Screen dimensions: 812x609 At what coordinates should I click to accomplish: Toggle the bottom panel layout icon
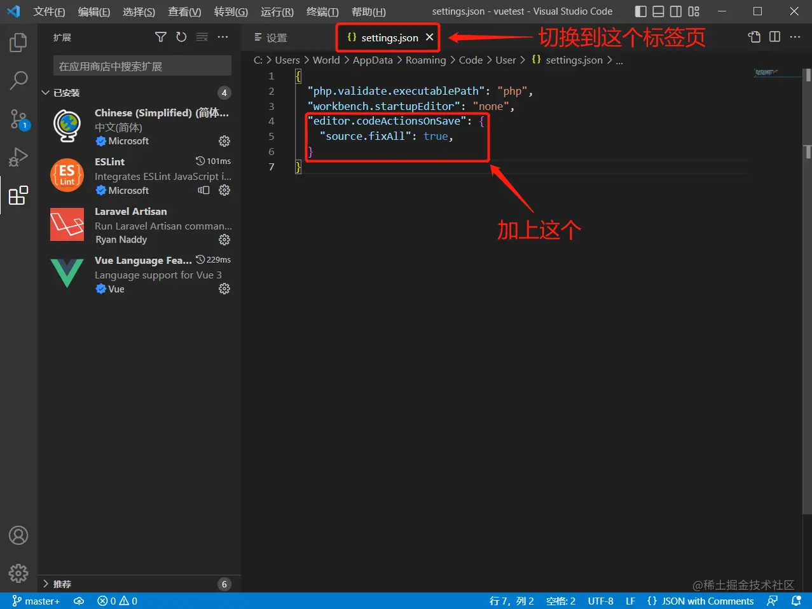click(659, 11)
